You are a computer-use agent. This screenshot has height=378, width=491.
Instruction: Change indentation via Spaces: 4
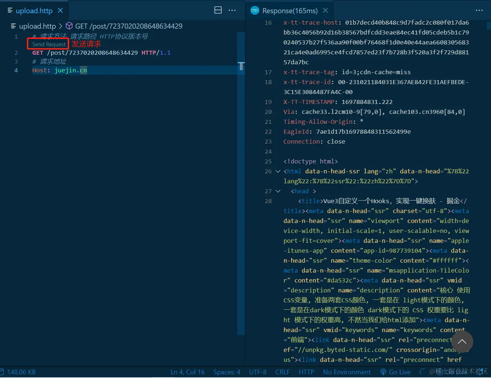point(227,372)
